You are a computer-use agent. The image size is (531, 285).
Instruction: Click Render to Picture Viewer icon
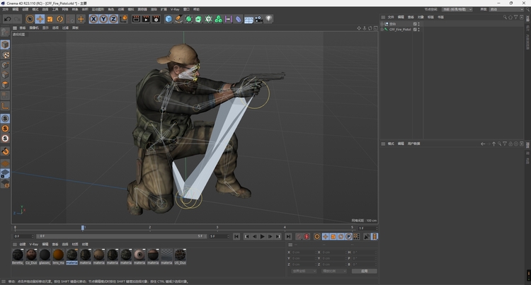coord(146,19)
